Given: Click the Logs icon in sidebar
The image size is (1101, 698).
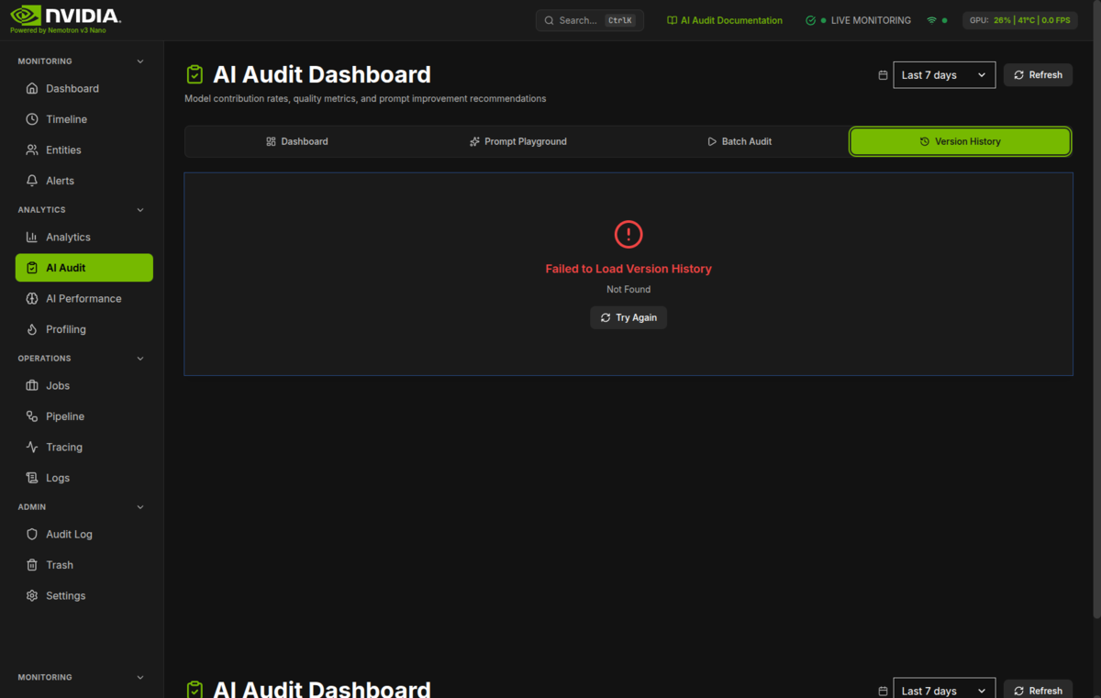Looking at the screenshot, I should (x=31, y=477).
